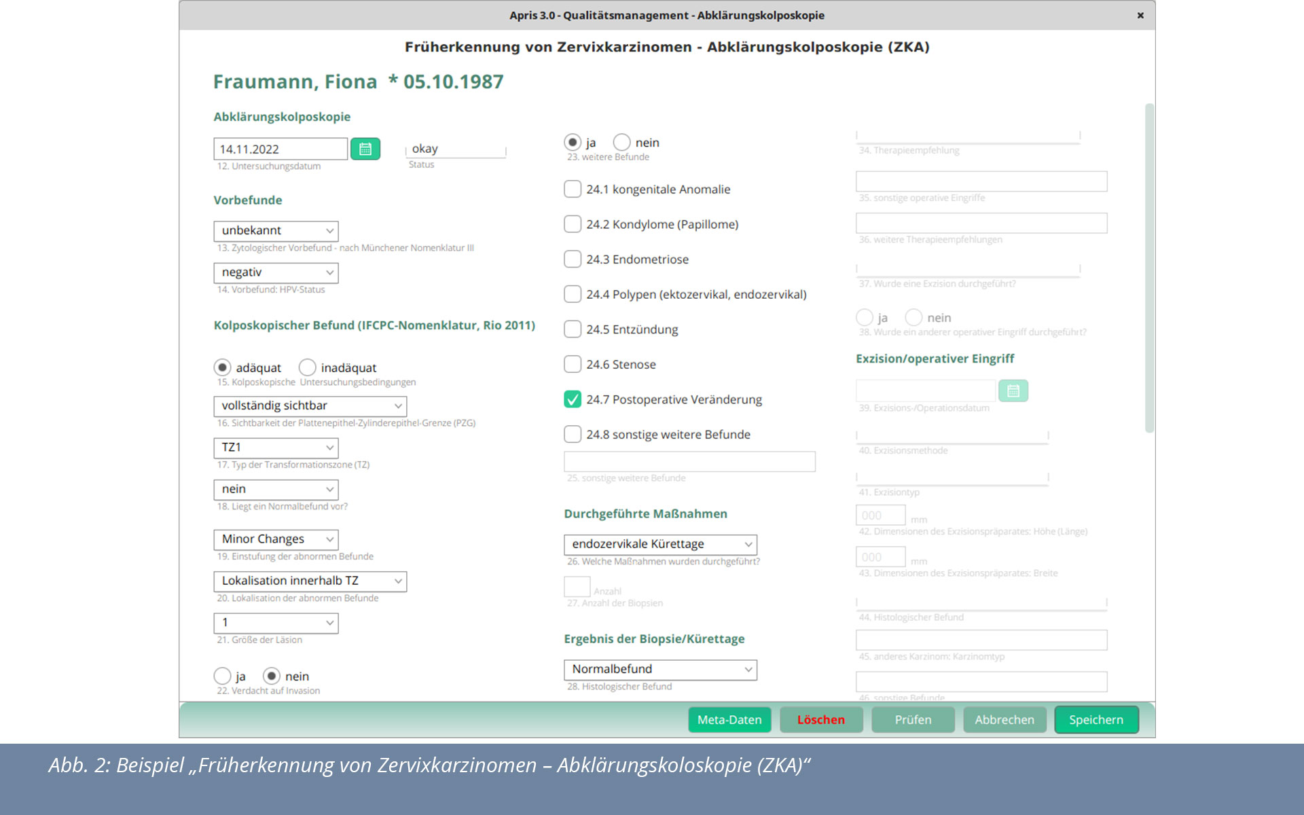Select 'ja' for weitere Befunde
Screen dimensions: 1304x815
tap(573, 142)
